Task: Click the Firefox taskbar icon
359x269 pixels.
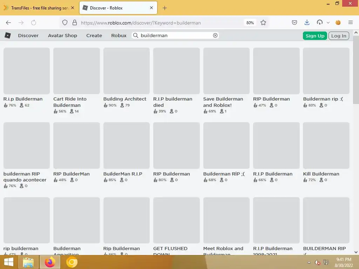Action: [50, 262]
